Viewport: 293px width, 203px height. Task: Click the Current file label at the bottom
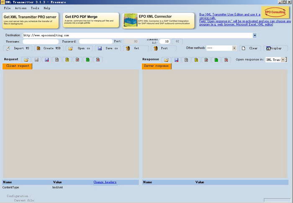[24, 200]
